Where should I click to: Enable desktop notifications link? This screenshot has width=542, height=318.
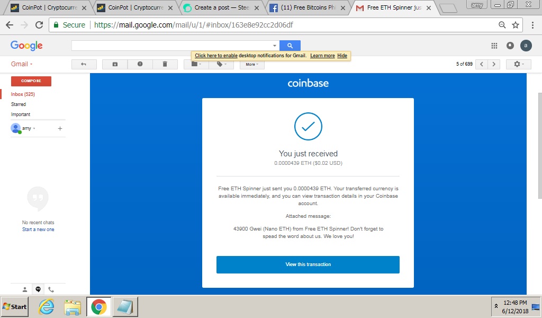tap(216, 56)
